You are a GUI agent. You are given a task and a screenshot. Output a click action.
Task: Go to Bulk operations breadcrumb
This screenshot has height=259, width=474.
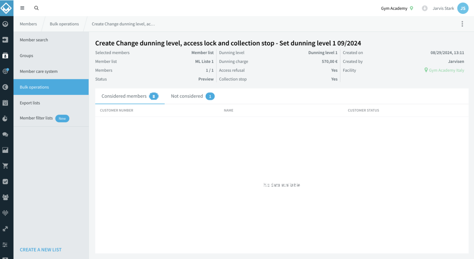coord(64,24)
